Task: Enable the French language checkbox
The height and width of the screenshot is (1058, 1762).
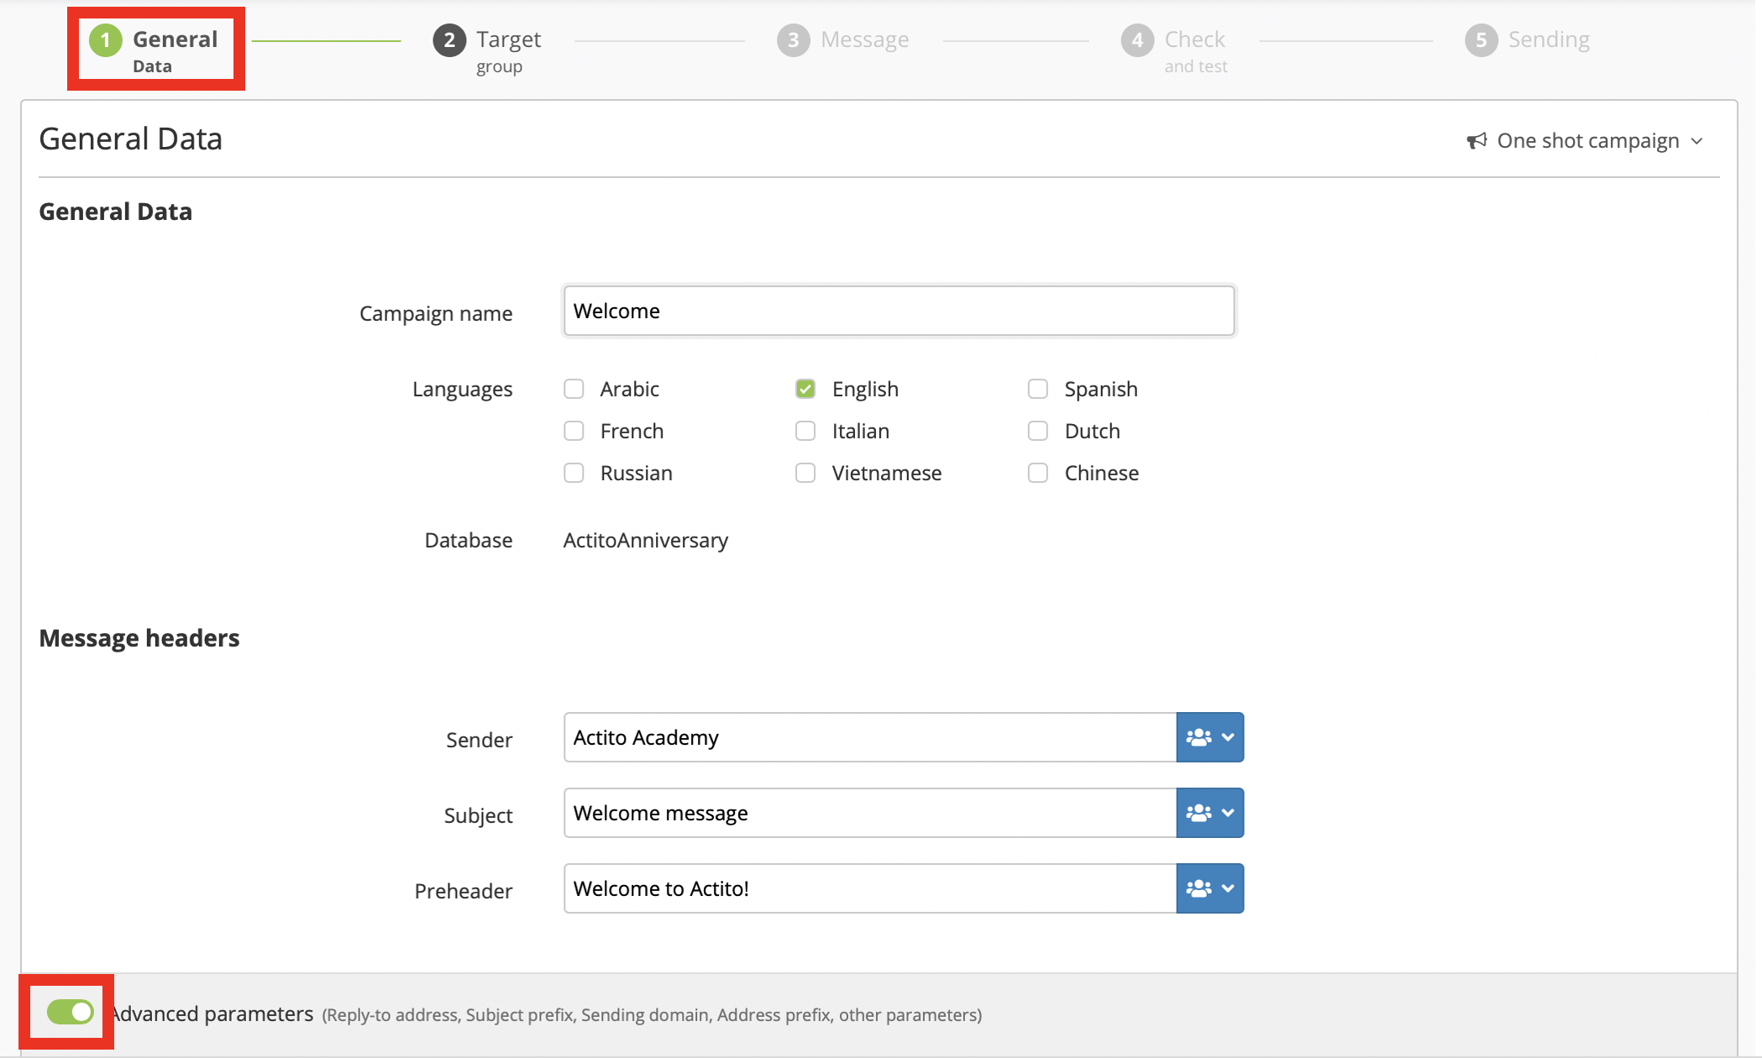Action: click(574, 431)
